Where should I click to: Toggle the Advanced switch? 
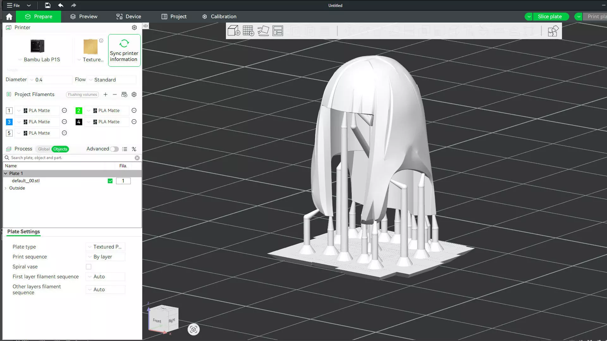pos(114,149)
